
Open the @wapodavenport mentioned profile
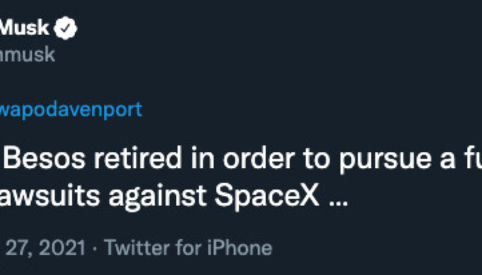point(69,108)
